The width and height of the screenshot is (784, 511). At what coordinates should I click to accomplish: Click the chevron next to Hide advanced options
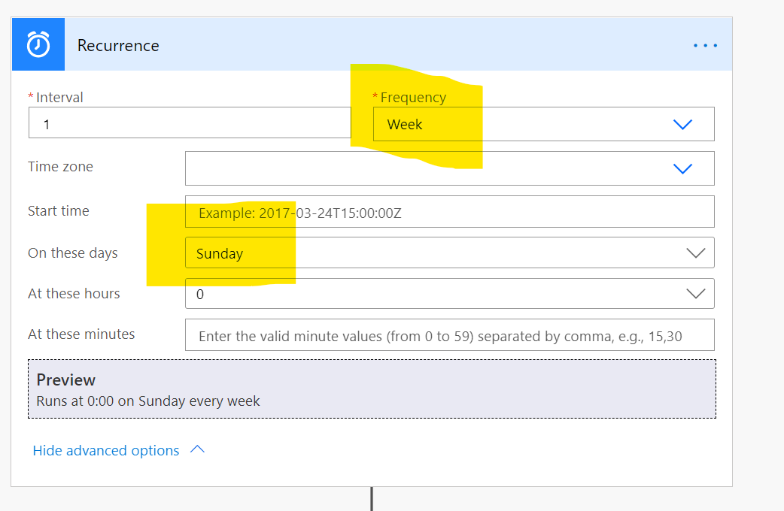[197, 449]
